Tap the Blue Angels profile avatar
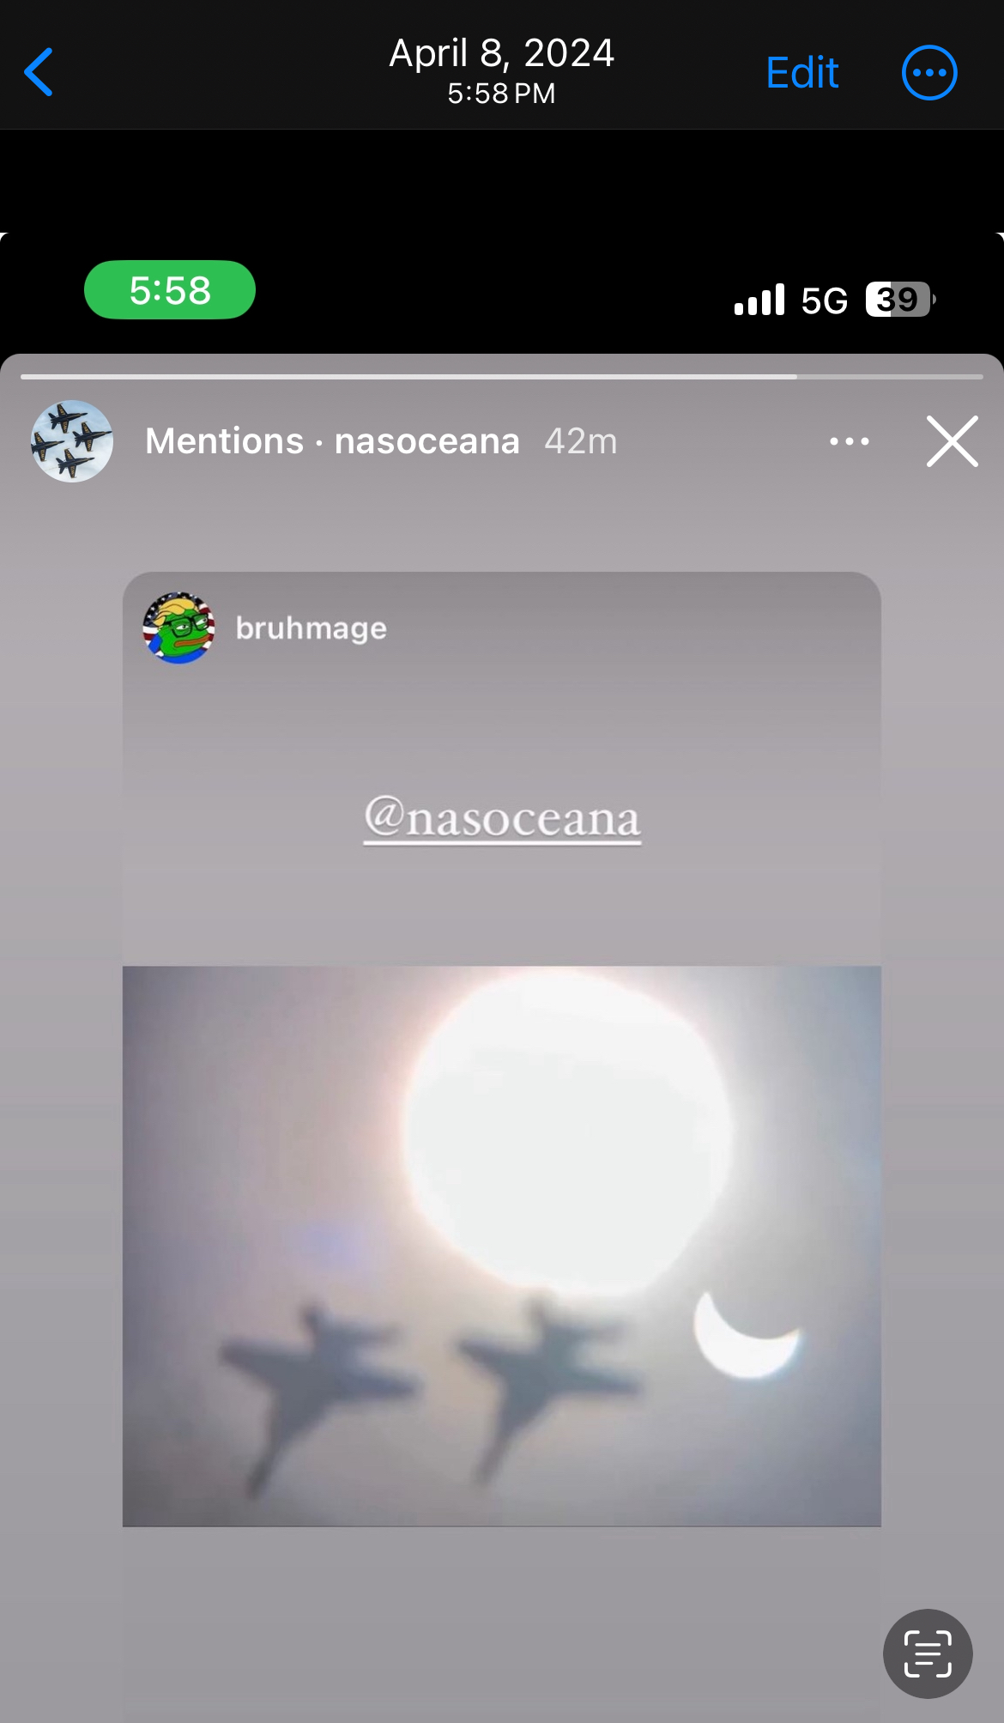1004x1723 pixels. pyautogui.click(x=72, y=441)
